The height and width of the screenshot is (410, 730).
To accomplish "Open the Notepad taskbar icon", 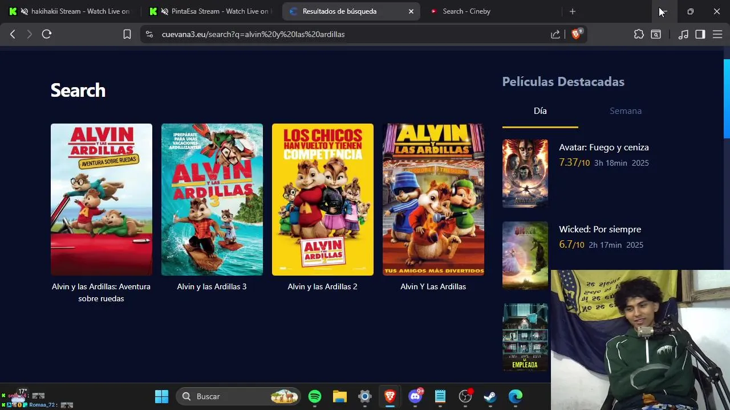I will click(440, 396).
